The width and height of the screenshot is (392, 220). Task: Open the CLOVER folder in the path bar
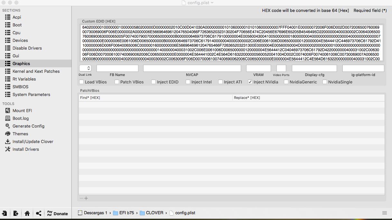(152, 213)
